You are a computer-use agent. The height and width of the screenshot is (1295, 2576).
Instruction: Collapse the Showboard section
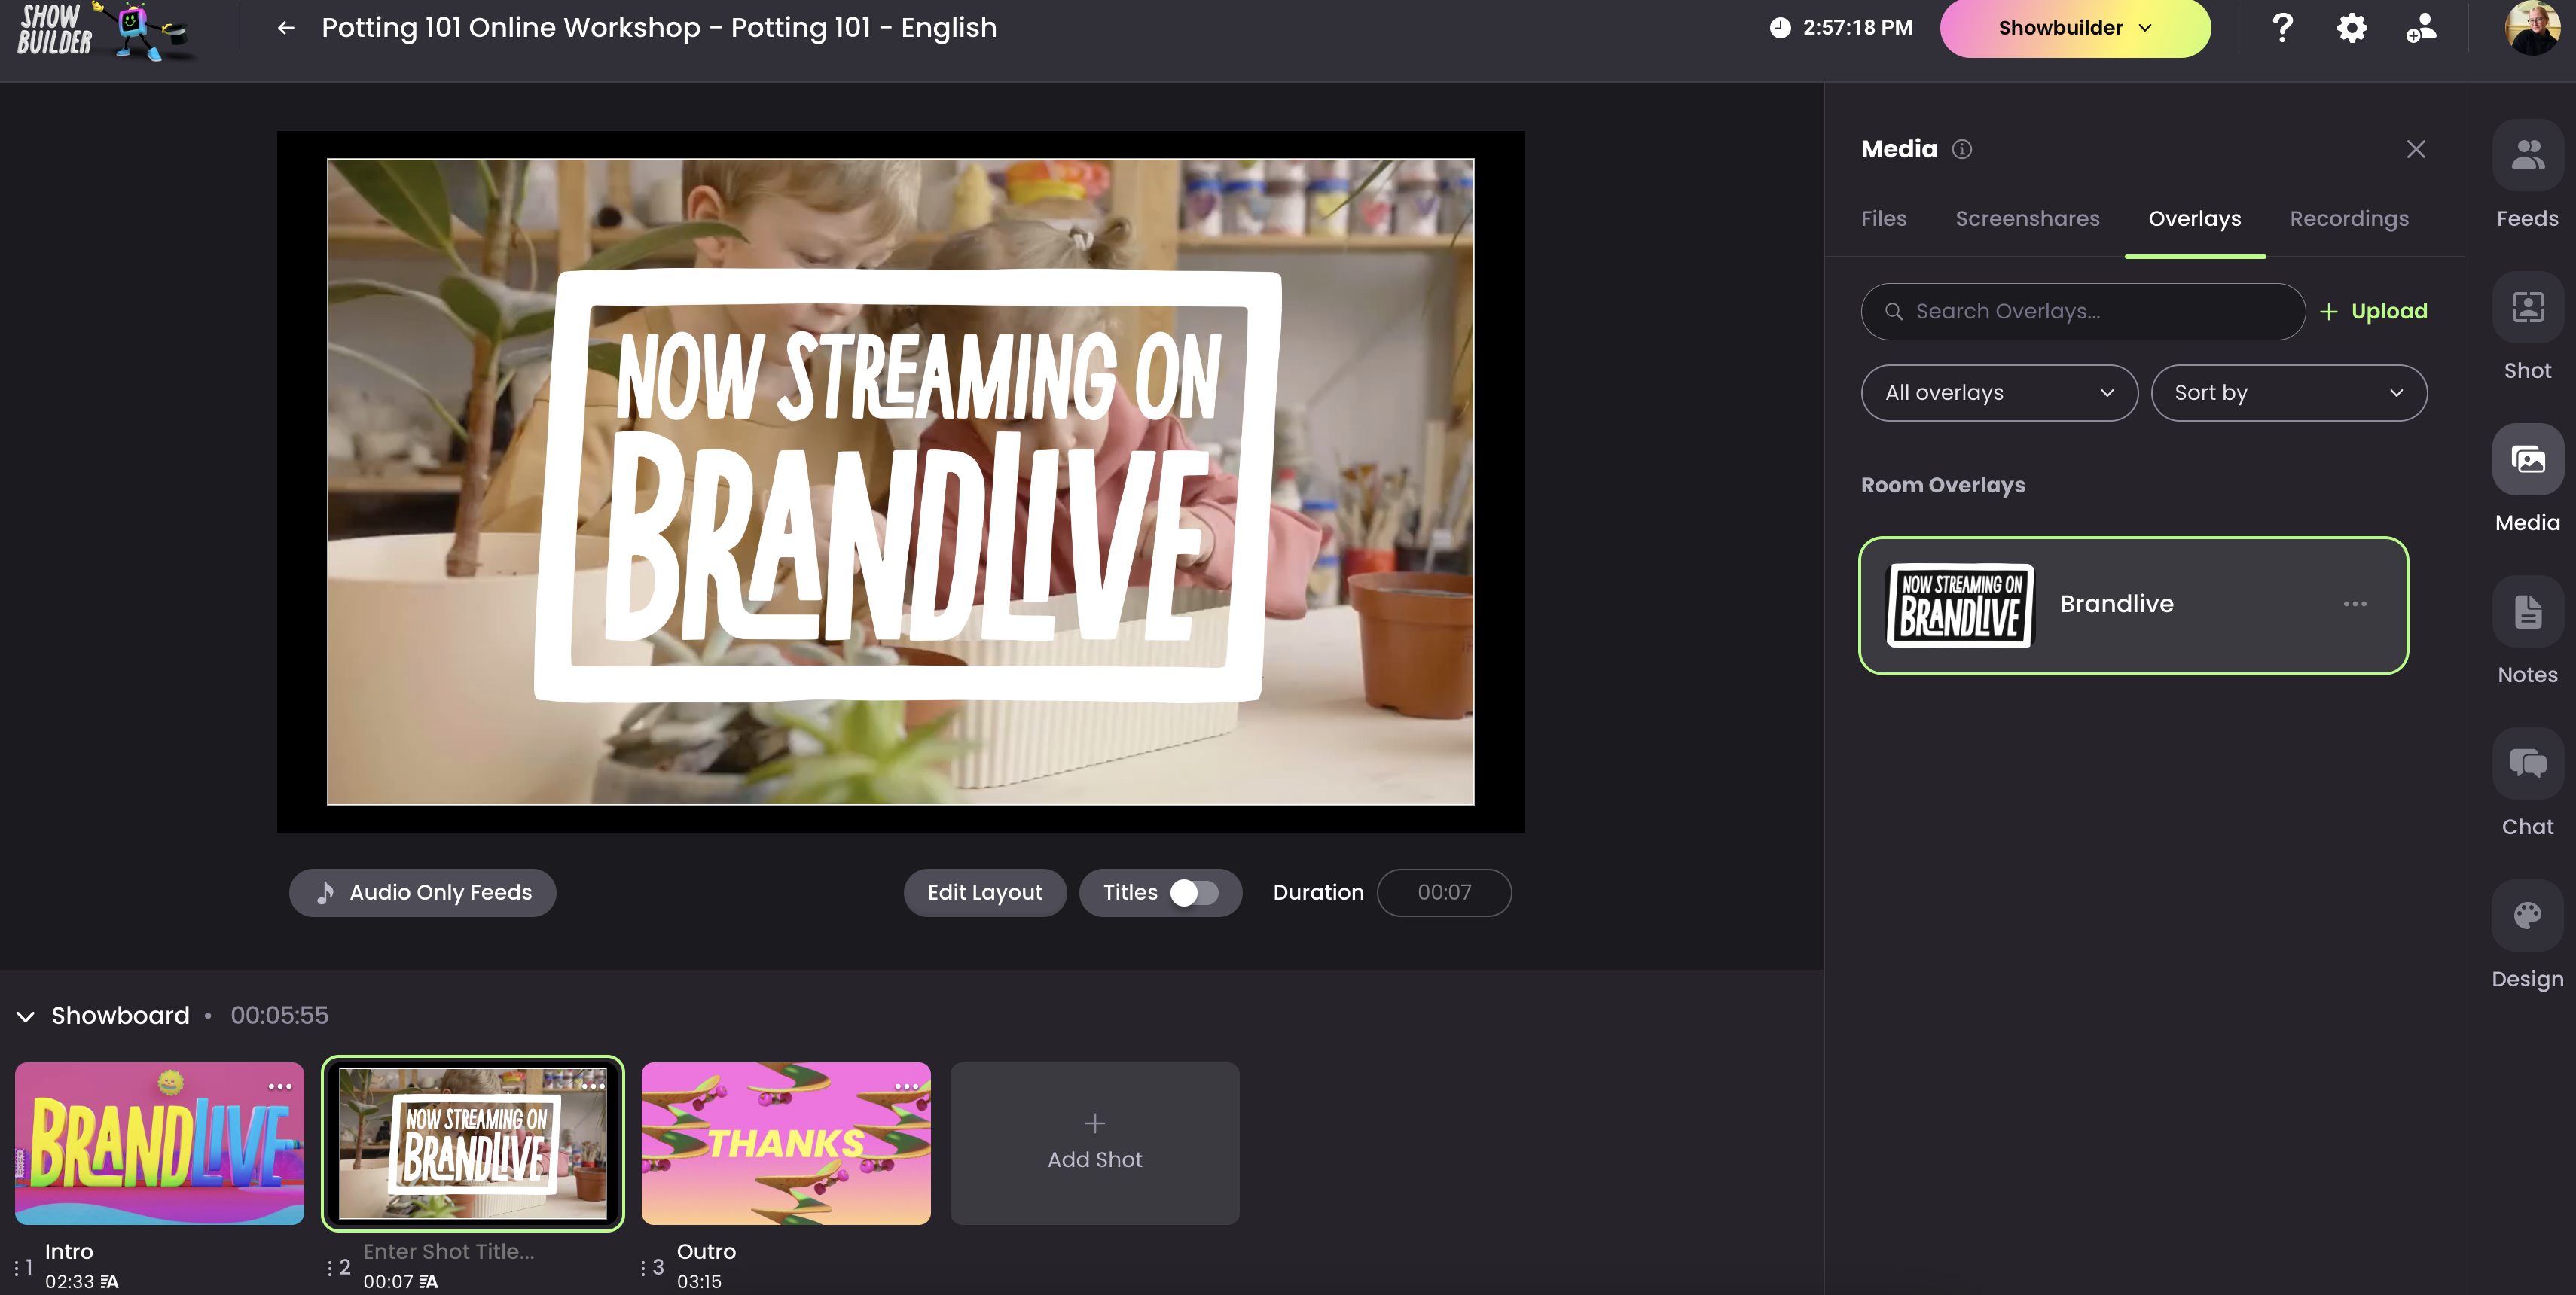tap(26, 1016)
